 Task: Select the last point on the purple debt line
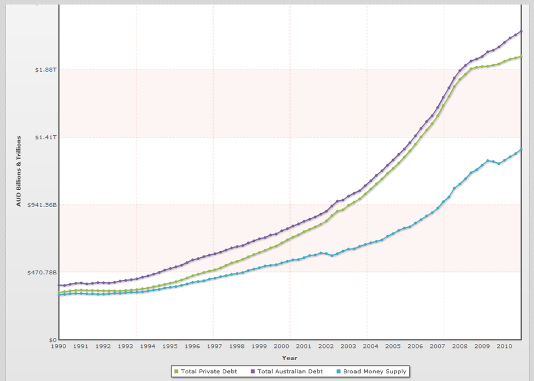[x=522, y=31]
